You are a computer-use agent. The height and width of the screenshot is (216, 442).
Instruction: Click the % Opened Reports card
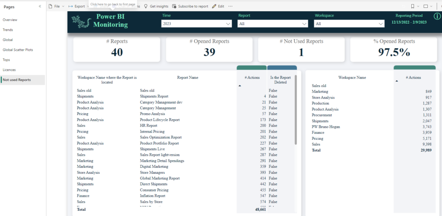[x=394, y=49]
